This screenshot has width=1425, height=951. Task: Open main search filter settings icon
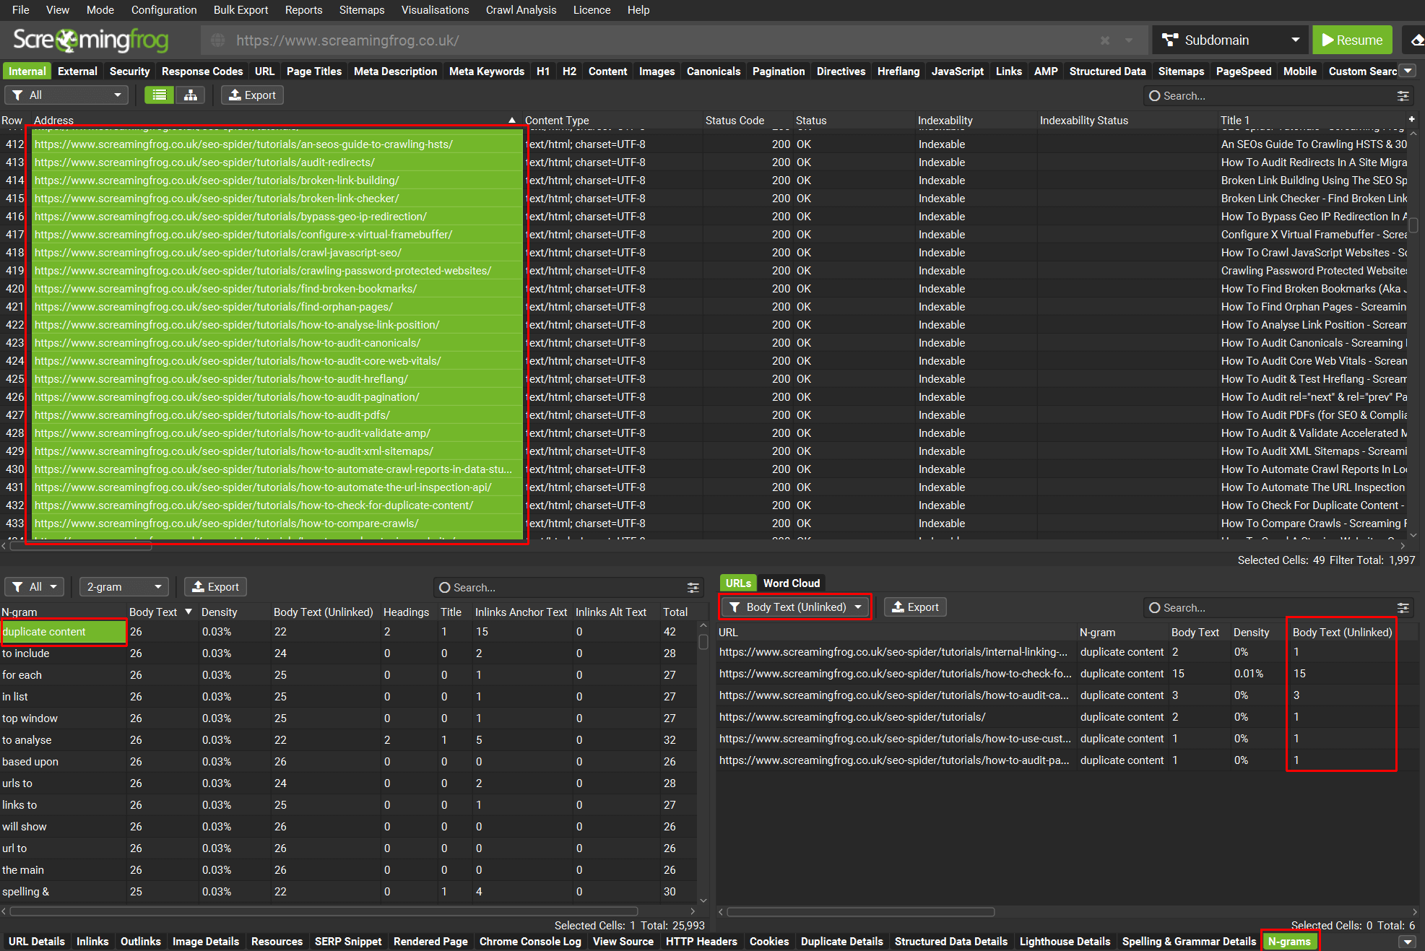tap(1403, 96)
